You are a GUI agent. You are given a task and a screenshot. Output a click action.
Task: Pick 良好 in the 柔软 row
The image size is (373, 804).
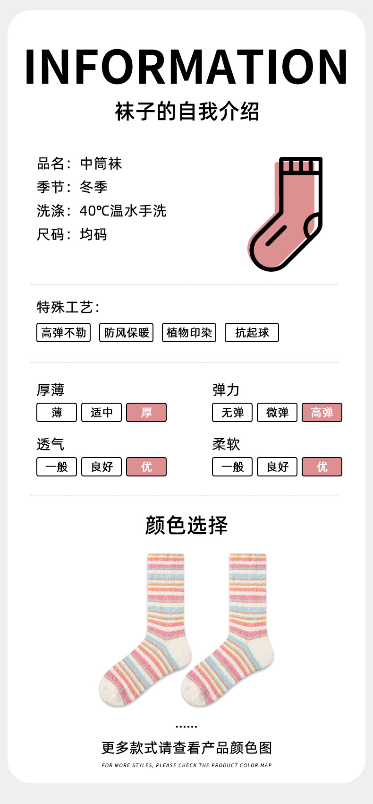pos(277,467)
